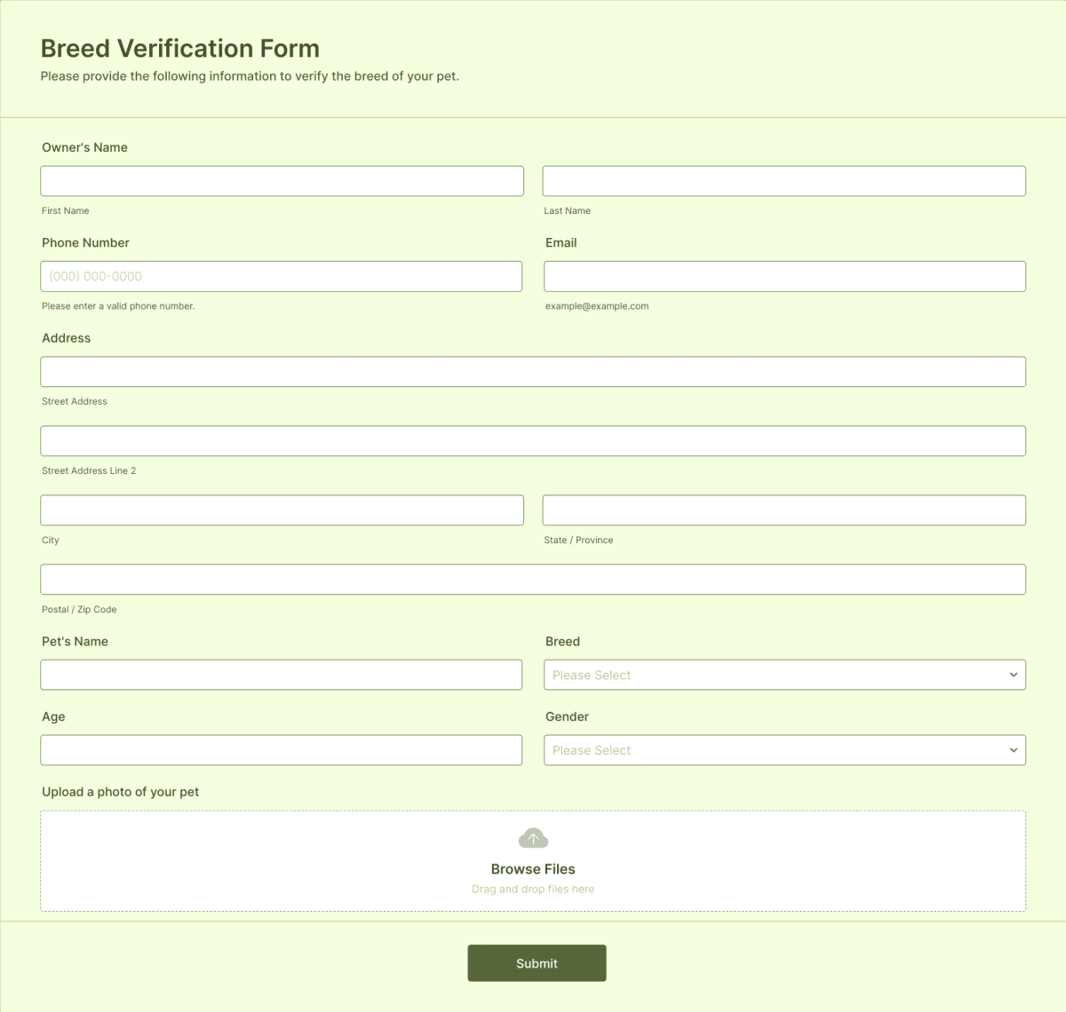The width and height of the screenshot is (1066, 1012).
Task: Open the Gender dropdown
Action: pyautogui.click(x=784, y=750)
